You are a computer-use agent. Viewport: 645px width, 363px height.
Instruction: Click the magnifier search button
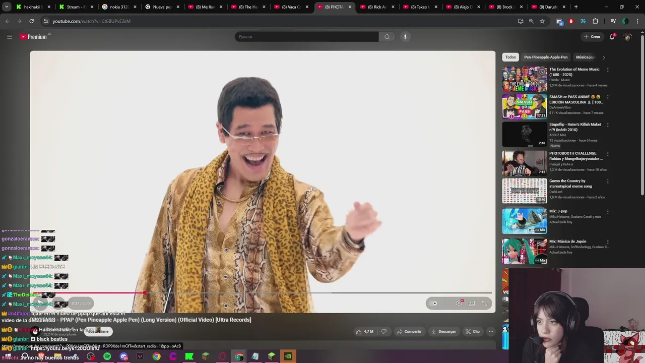pos(387,37)
